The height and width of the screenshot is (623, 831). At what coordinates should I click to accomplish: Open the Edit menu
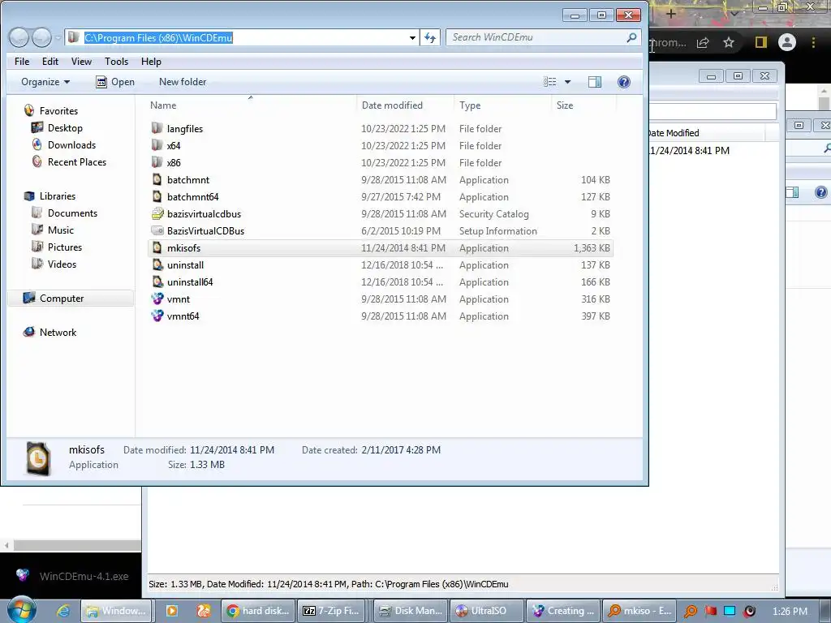point(50,62)
